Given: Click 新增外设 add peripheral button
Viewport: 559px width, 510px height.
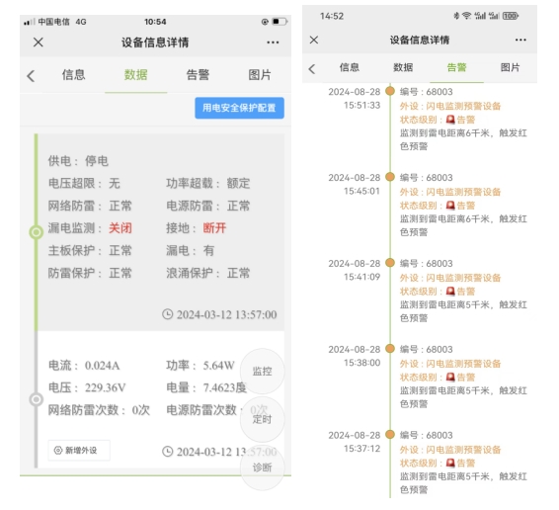Looking at the screenshot, I should point(79,451).
